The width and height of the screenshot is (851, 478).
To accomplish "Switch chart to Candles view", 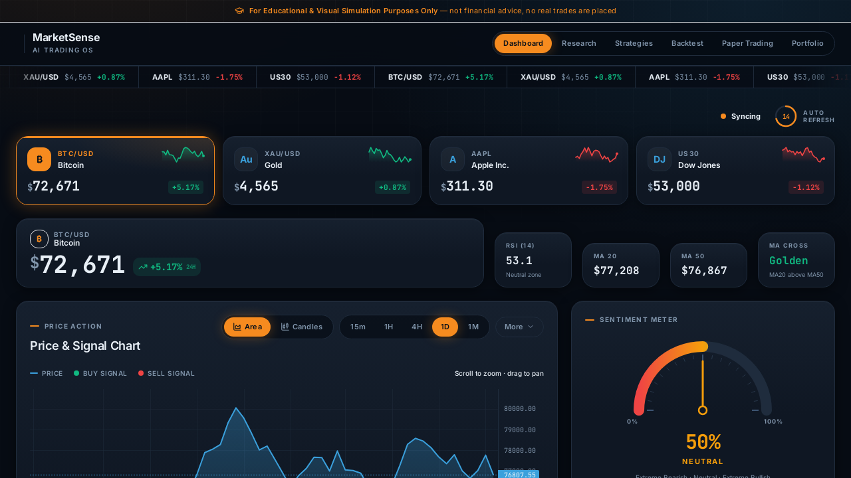I will tap(302, 327).
